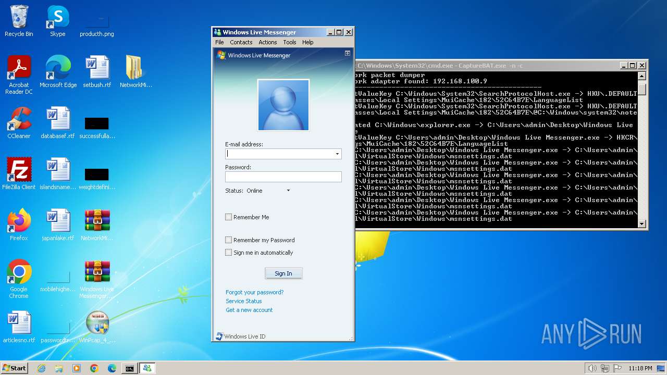667x375 pixels.
Task: Enable the Remember Me checkbox
Action: point(228,217)
